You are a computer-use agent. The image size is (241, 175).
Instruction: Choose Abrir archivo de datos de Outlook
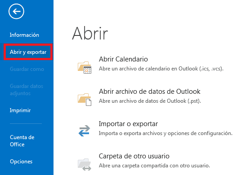tap(150, 92)
